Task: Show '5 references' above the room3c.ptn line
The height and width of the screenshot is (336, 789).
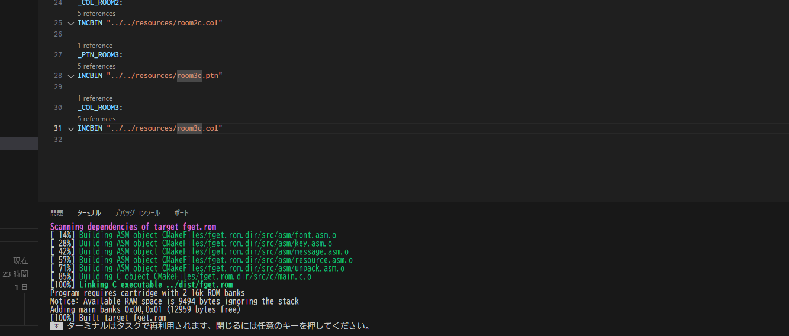Action: click(x=96, y=66)
